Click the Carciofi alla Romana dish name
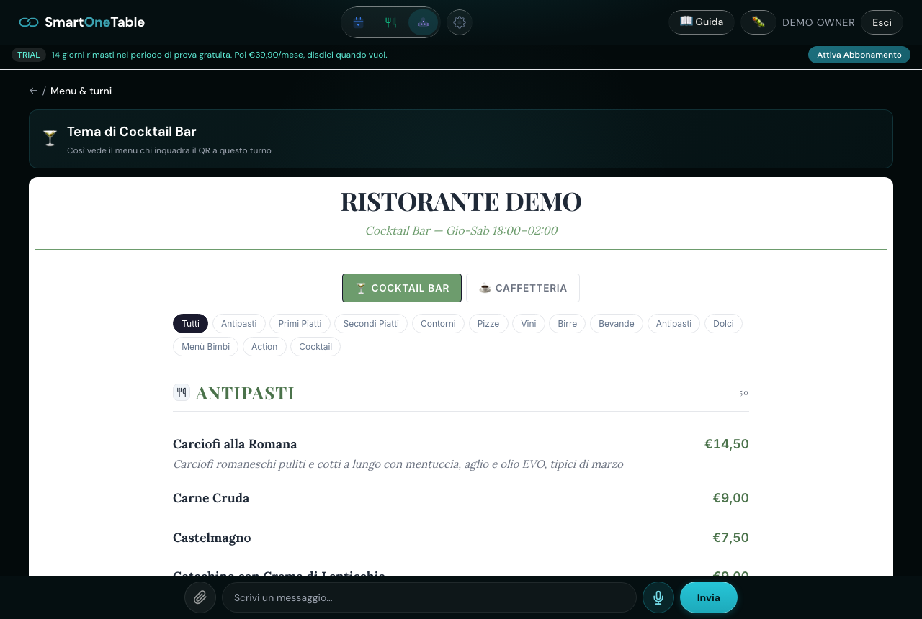 235,444
